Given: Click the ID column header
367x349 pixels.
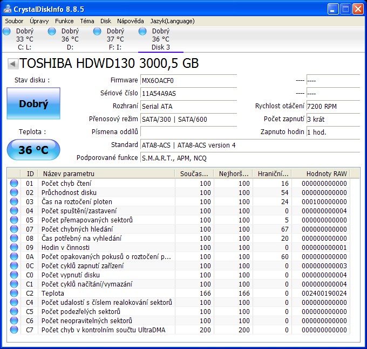Looking at the screenshot, I should click(x=30, y=173).
